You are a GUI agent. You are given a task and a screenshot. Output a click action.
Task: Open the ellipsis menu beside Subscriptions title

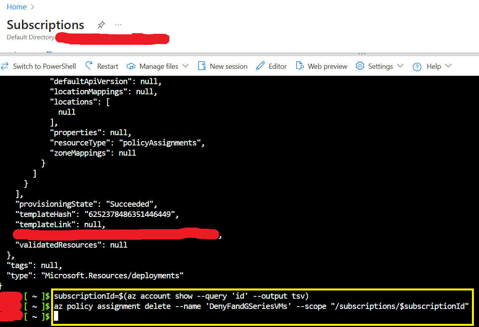point(118,25)
